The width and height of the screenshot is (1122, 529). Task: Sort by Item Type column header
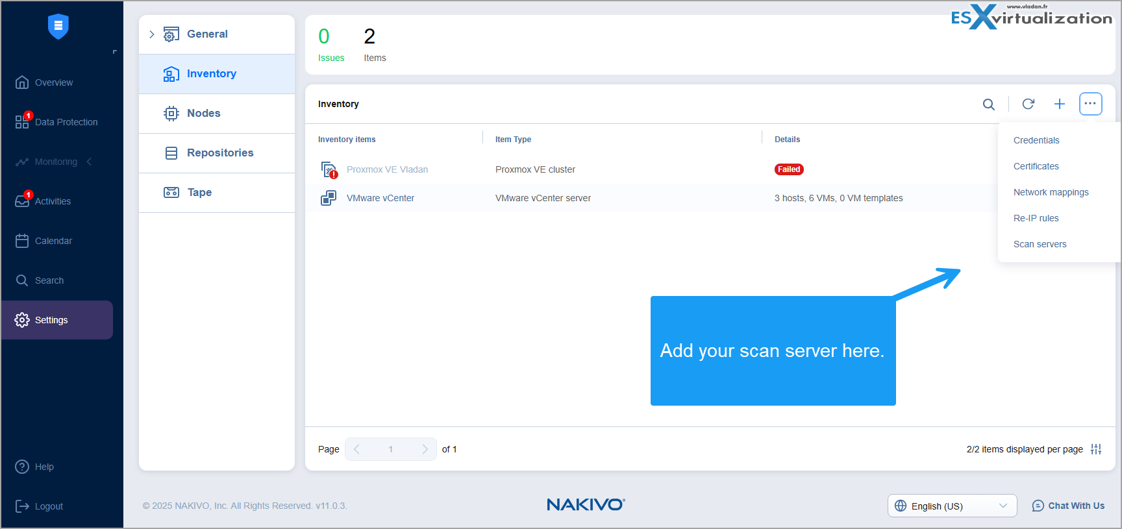coord(513,140)
